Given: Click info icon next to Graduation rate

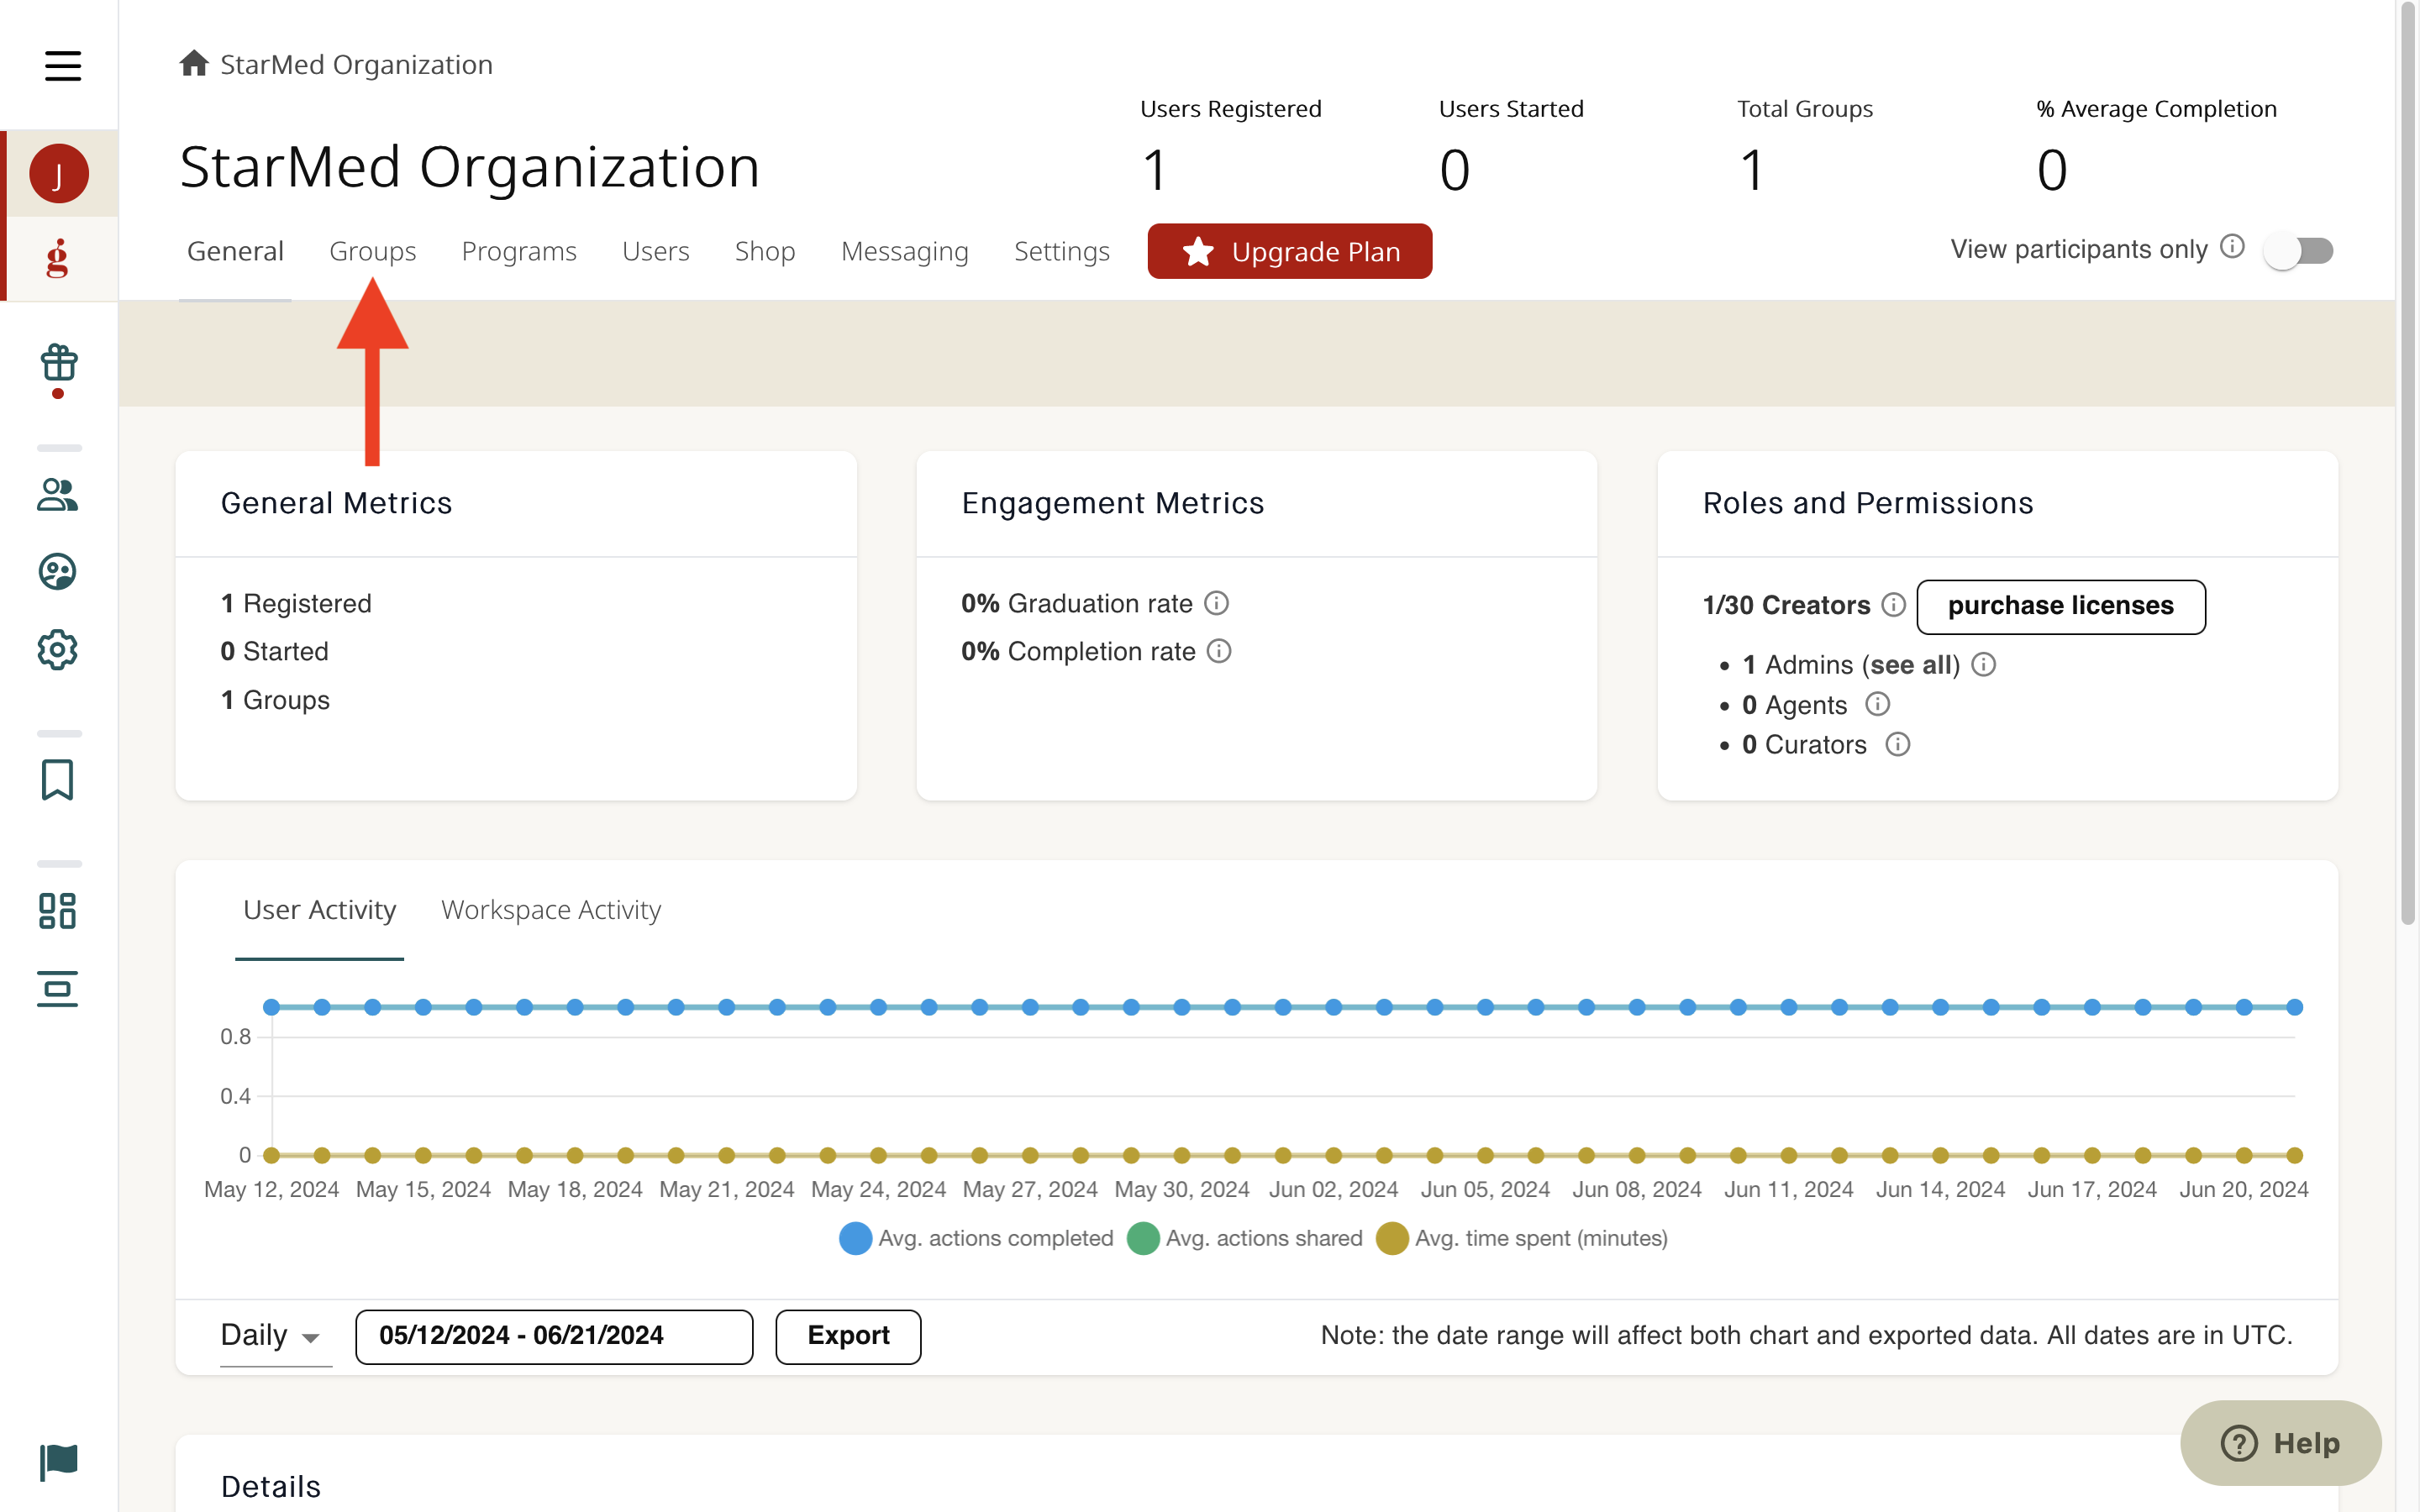Looking at the screenshot, I should [x=1216, y=603].
